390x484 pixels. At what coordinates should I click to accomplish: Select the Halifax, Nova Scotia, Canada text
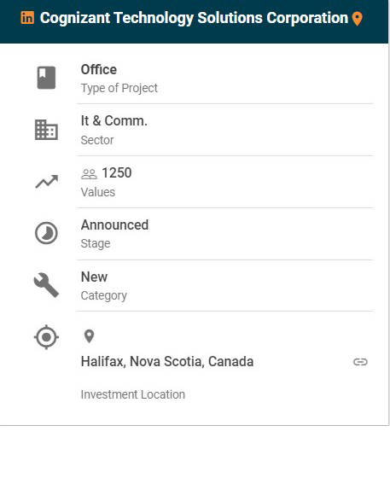167,361
